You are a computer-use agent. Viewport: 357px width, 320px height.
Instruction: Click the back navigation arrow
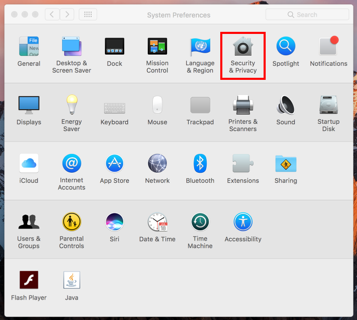[x=52, y=15]
